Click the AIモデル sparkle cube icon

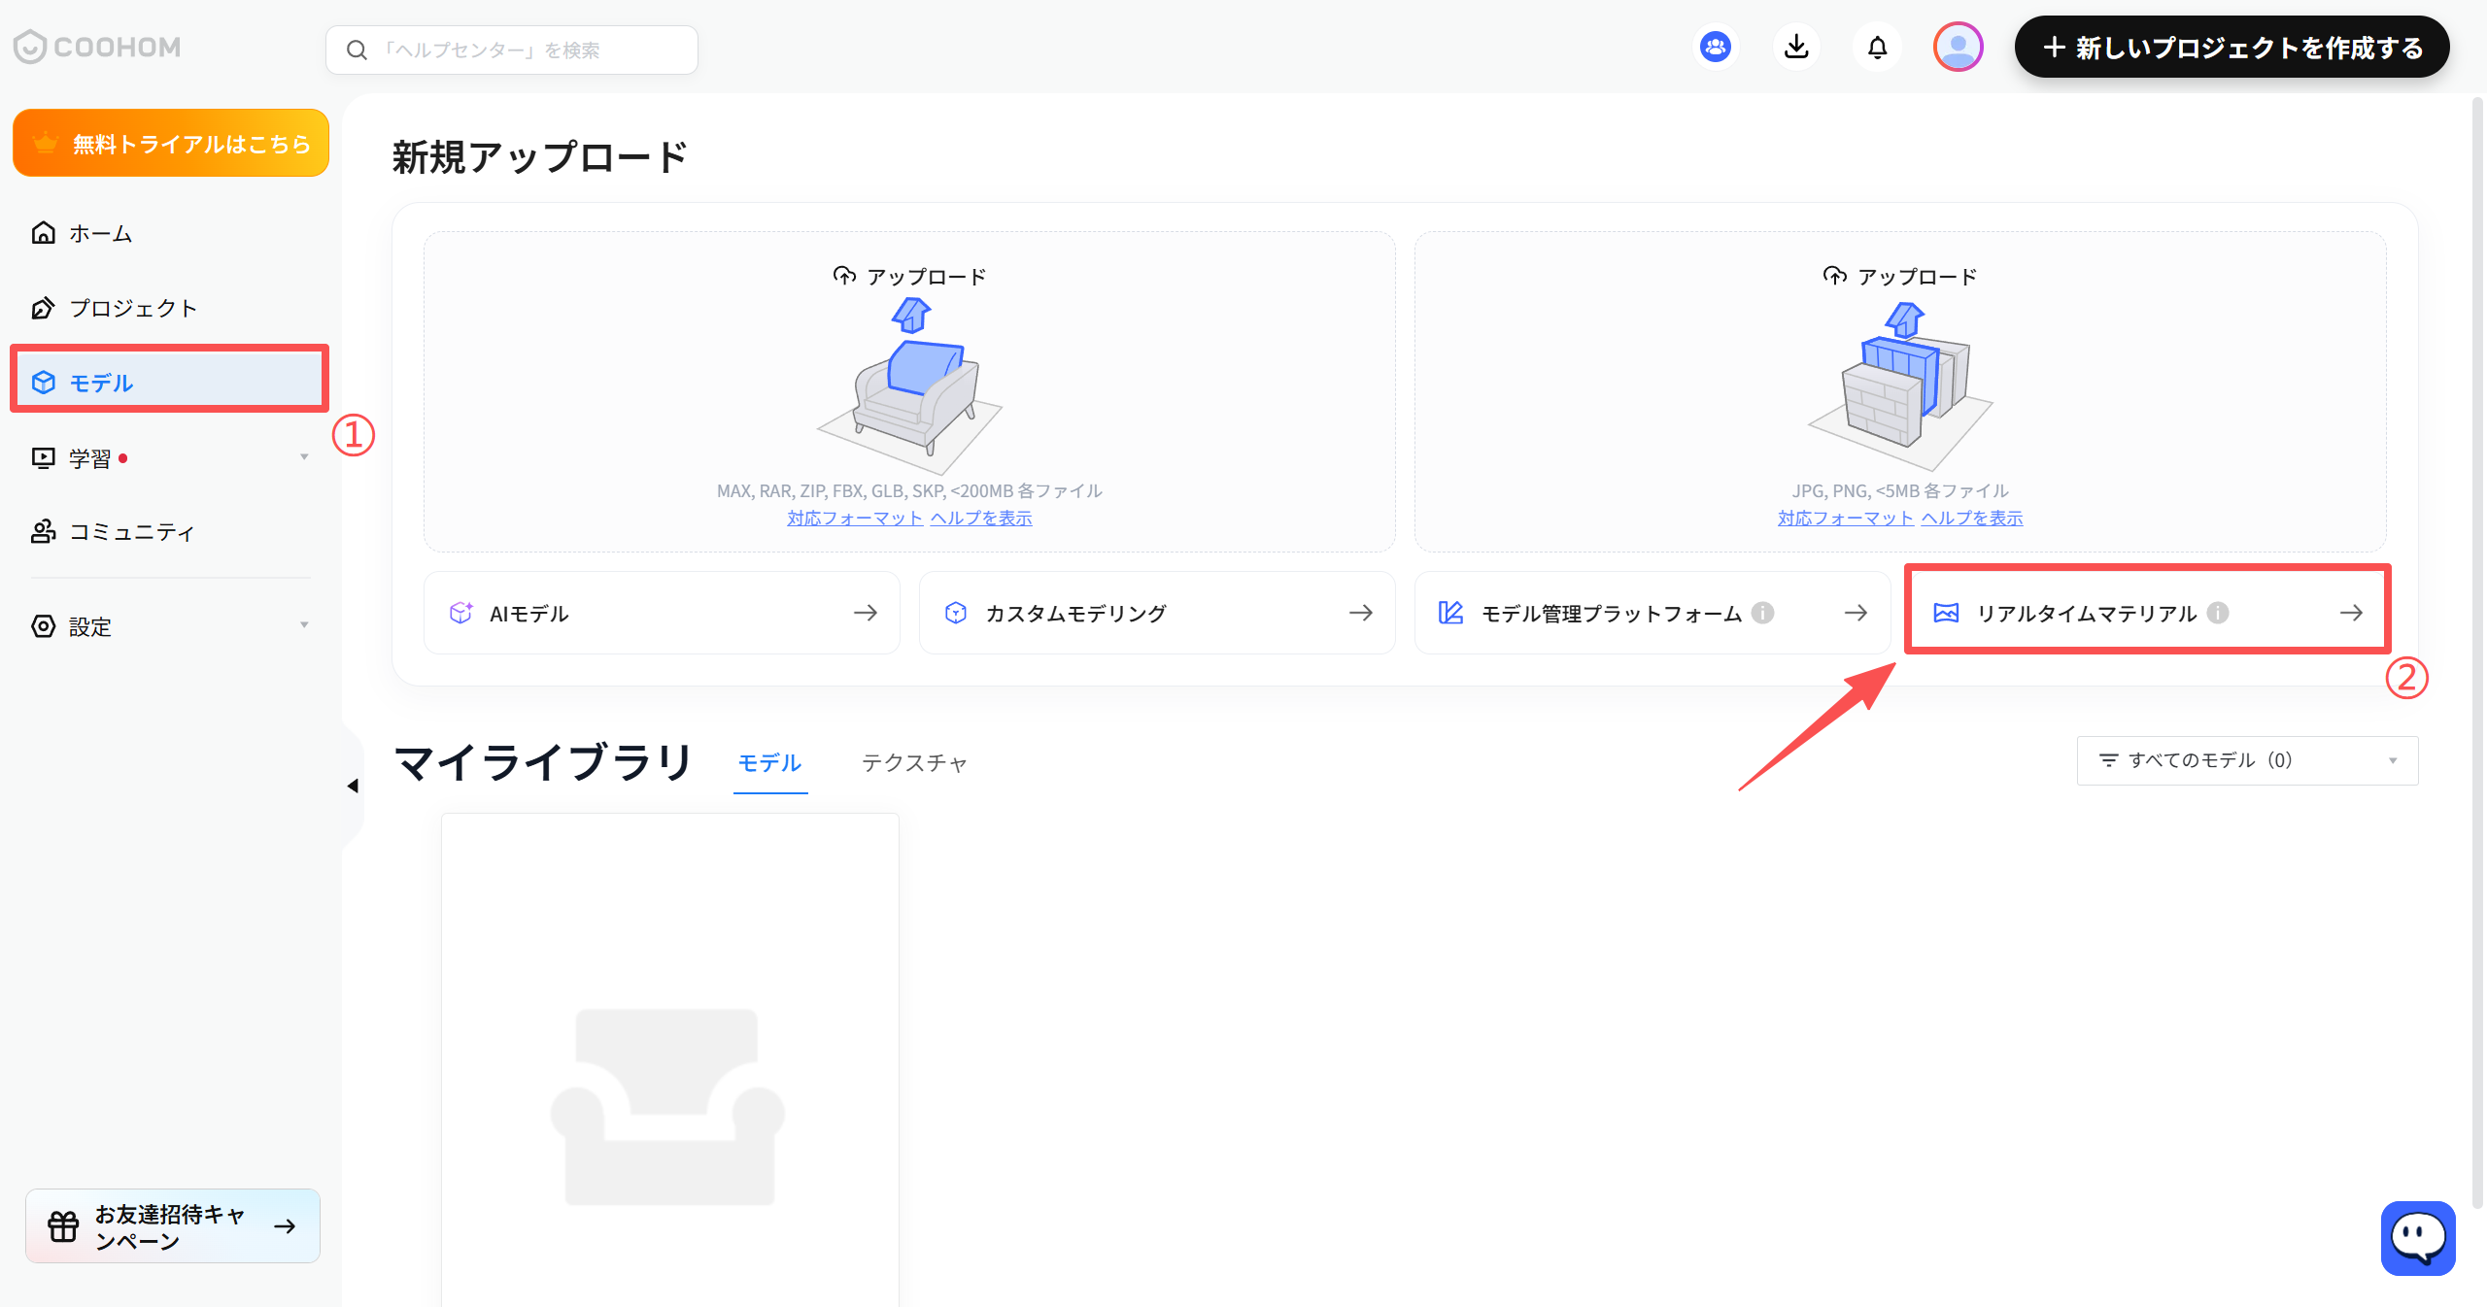click(x=461, y=613)
